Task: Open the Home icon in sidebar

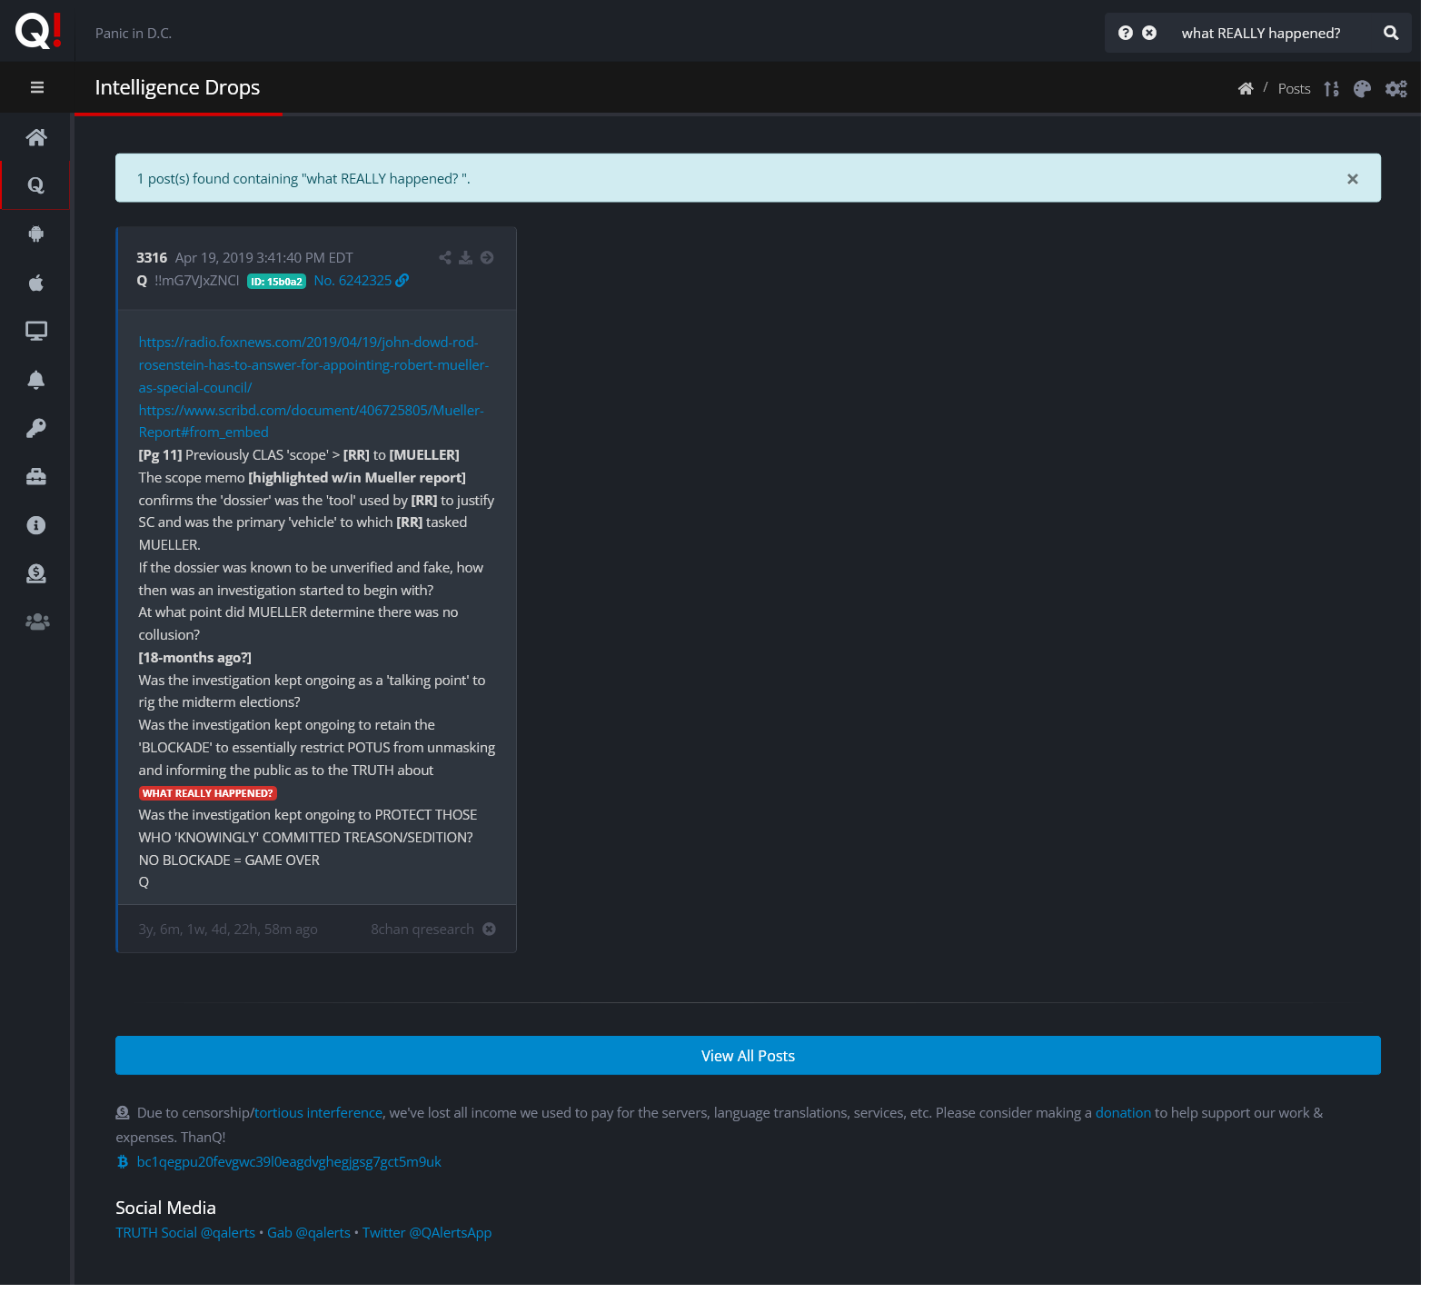Action: (x=36, y=137)
